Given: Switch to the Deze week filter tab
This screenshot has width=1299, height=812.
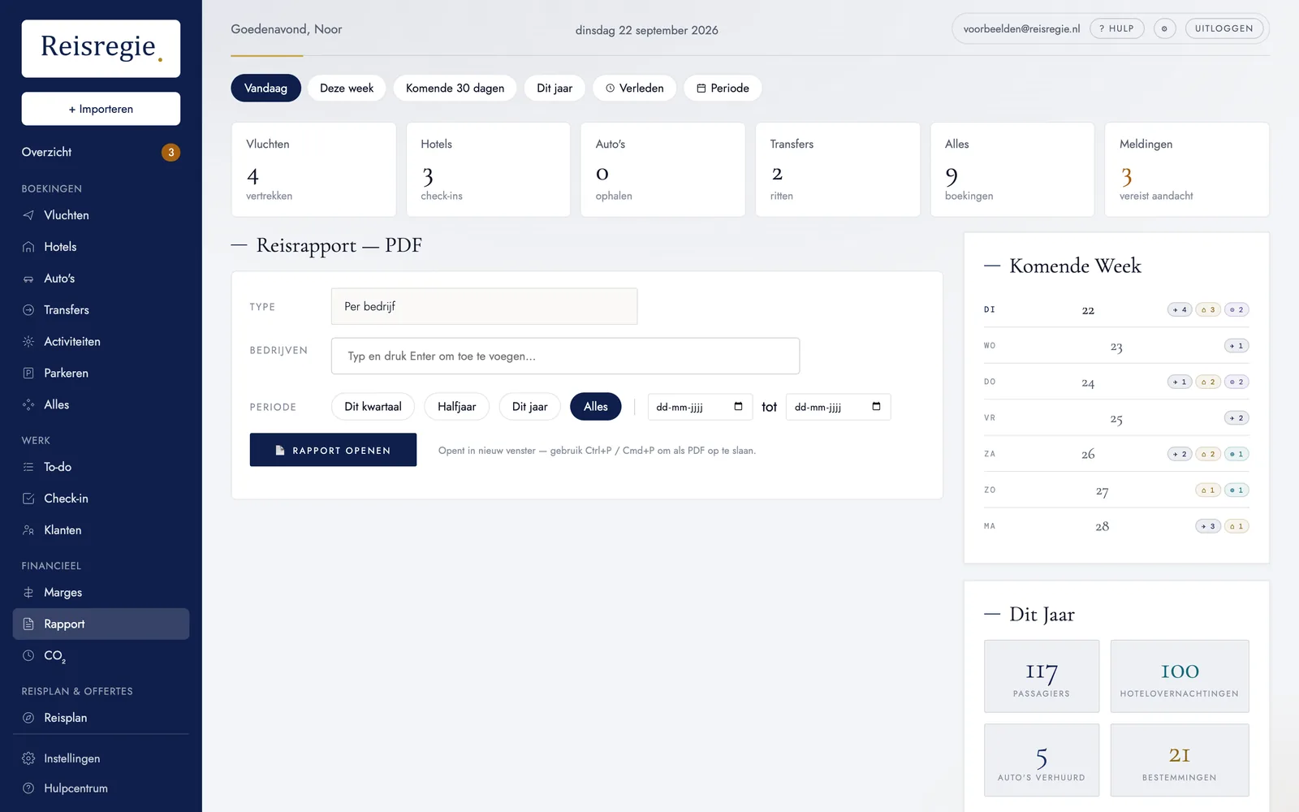Looking at the screenshot, I should [347, 88].
